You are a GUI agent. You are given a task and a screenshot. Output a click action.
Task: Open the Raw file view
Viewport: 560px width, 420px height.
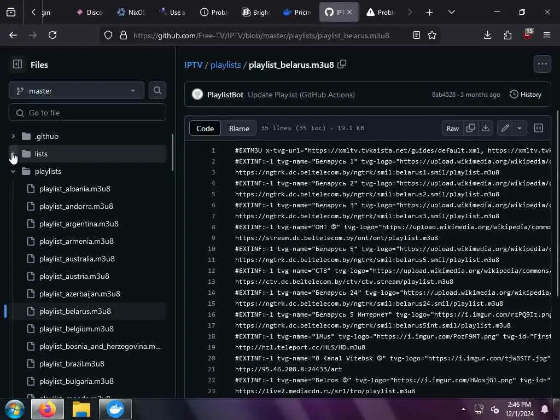point(452,128)
